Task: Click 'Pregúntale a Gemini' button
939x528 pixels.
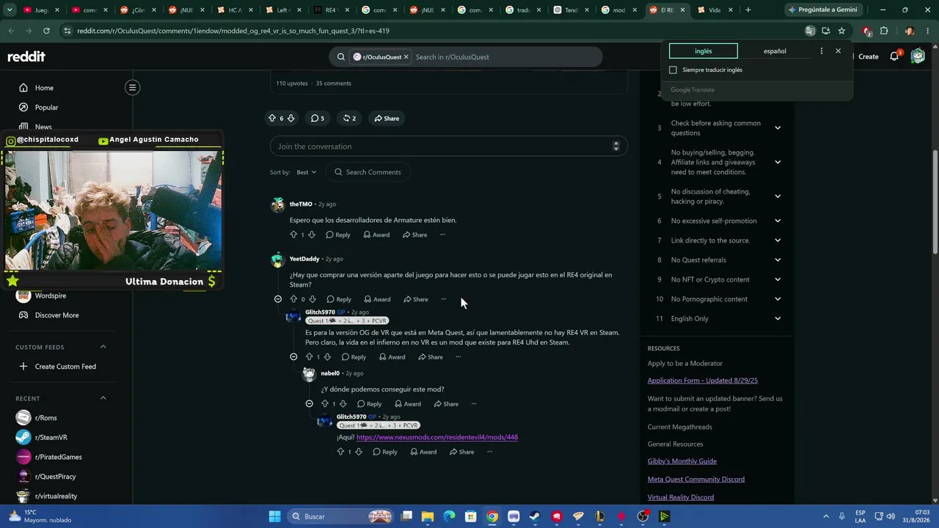Action: click(x=823, y=10)
